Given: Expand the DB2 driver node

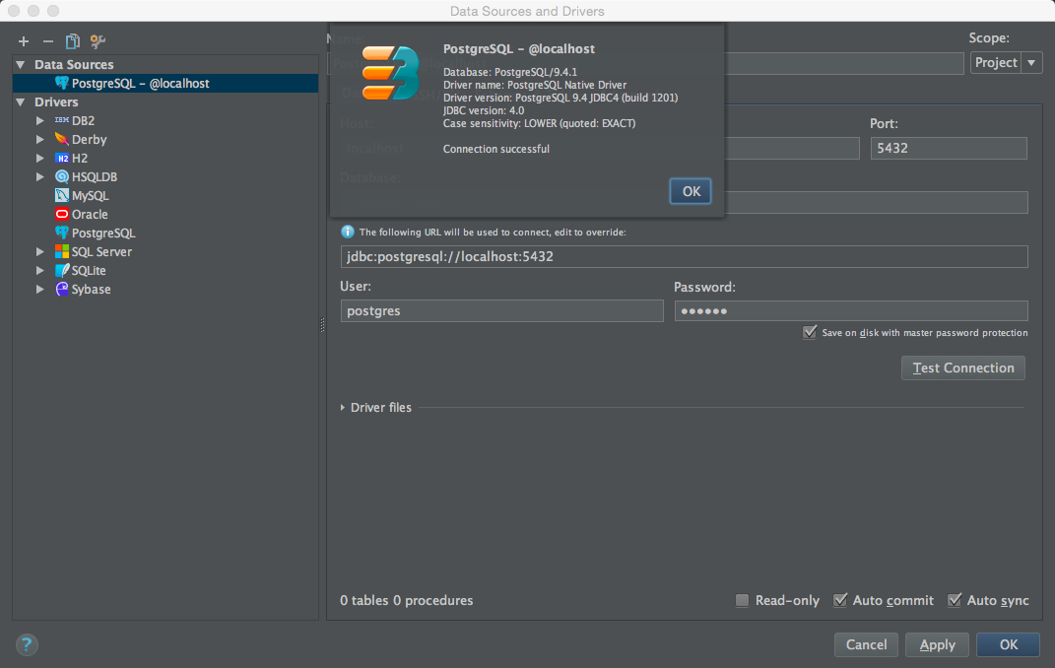Looking at the screenshot, I should tap(39, 120).
